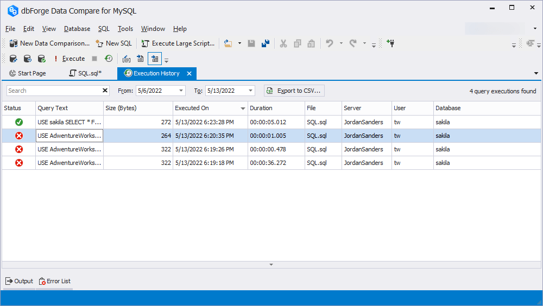The height and width of the screenshot is (306, 543).
Task: Click the Paste clipboard icon
Action: (x=311, y=43)
